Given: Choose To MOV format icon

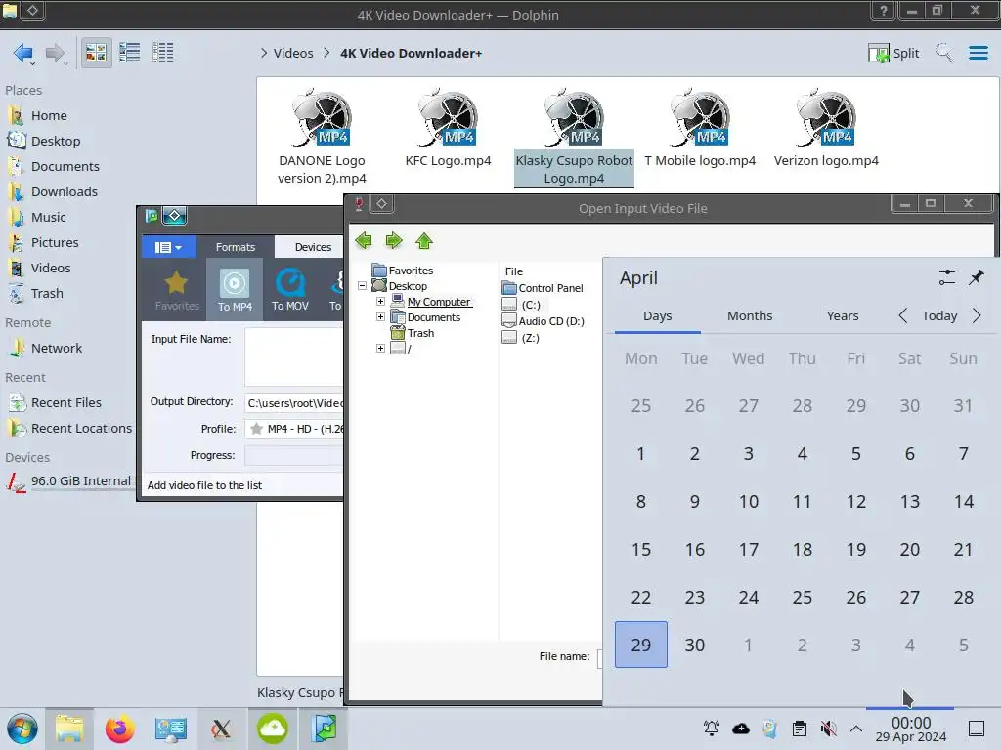Looking at the screenshot, I should point(289,289).
